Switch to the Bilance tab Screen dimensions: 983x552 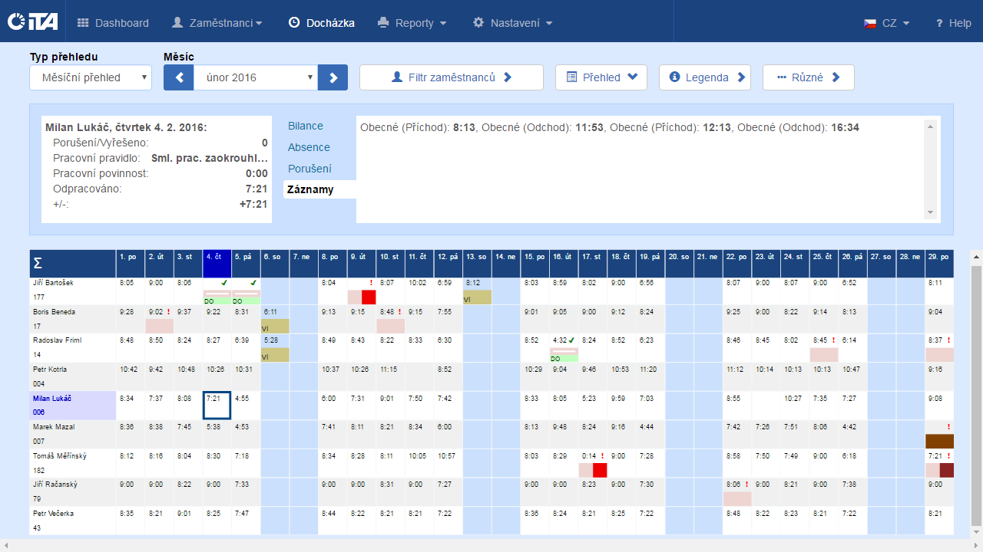point(306,126)
